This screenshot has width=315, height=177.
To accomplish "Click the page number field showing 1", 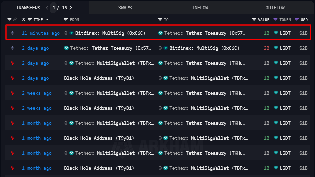I will pos(54,8).
